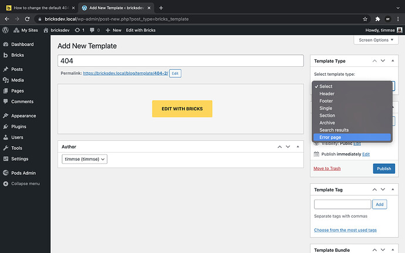
Task: Expand Screen Options panel
Action: [376, 40]
